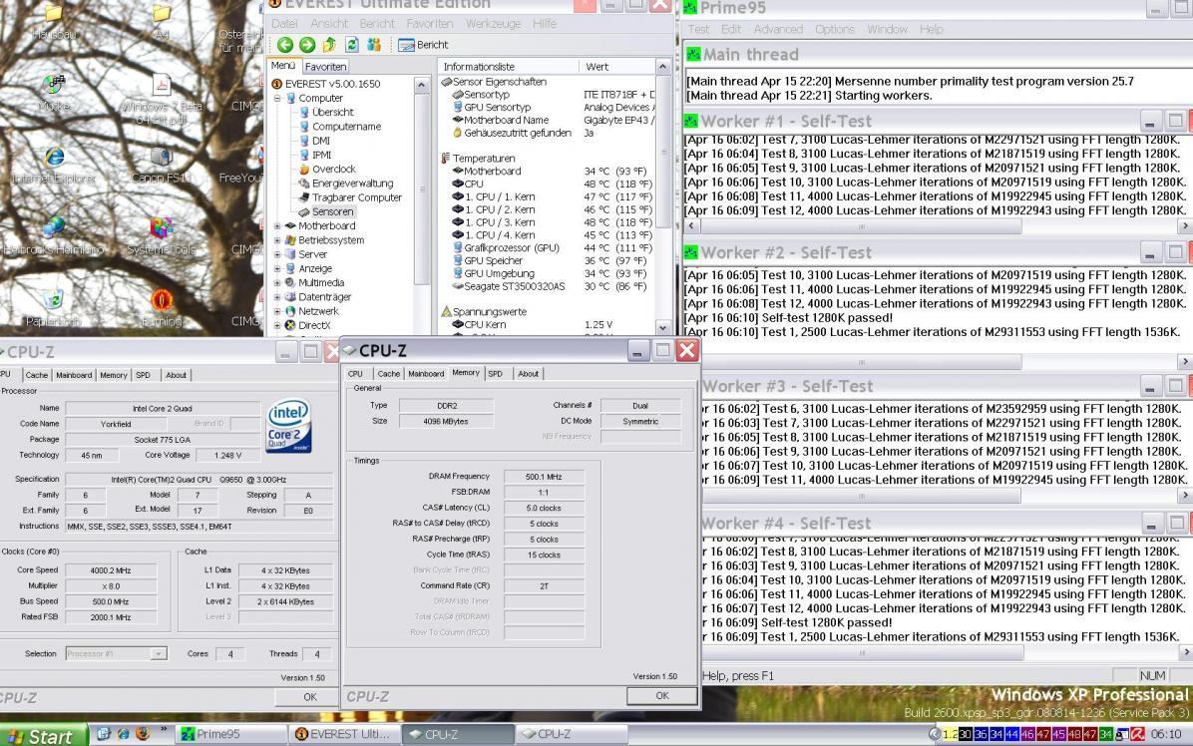Open Energieverwaltung in the EVEREST tree
This screenshot has width=1193, height=746.
(x=352, y=184)
